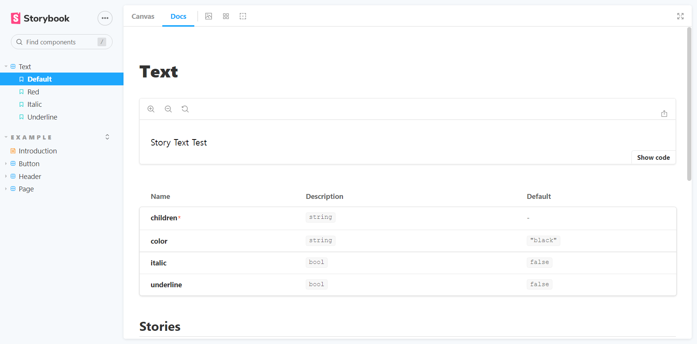Click the Default column header
The image size is (697, 344).
[x=539, y=196]
